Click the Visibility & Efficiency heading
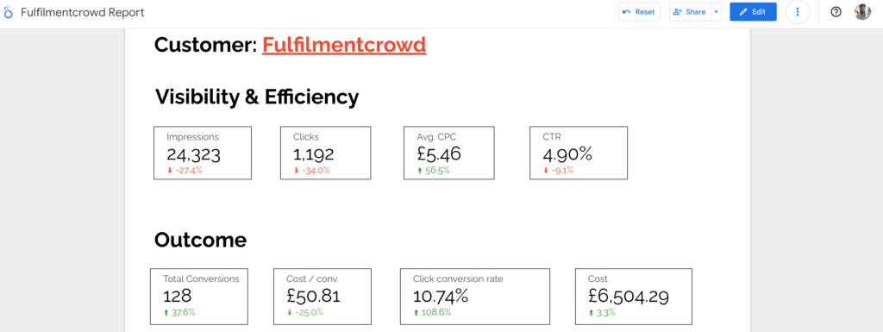This screenshot has width=883, height=332. (257, 97)
